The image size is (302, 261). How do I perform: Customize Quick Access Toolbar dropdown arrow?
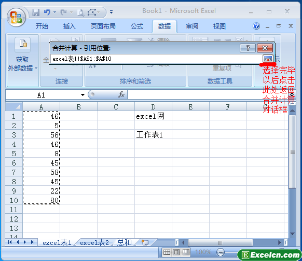(x=111, y=12)
